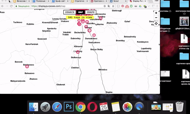The width and height of the screenshot is (190, 114).
Task: Open the location permission icon in address bar
Action: (104, 6)
